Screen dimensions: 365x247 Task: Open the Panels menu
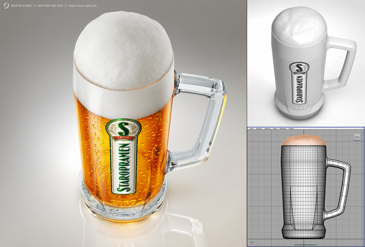coord(291,129)
